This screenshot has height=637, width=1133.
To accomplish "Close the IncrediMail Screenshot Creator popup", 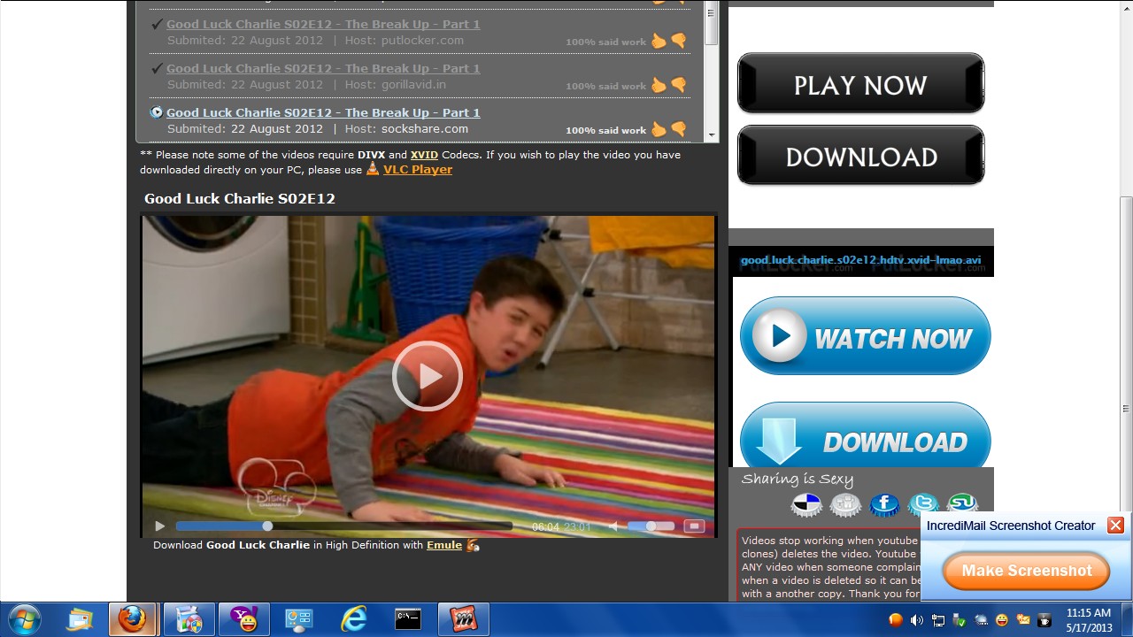I will point(1115,526).
